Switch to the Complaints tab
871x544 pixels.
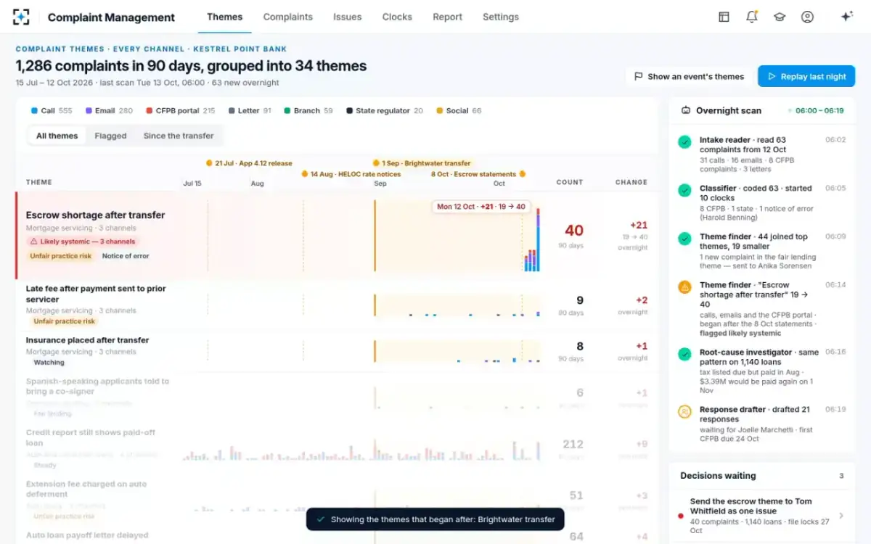(287, 17)
